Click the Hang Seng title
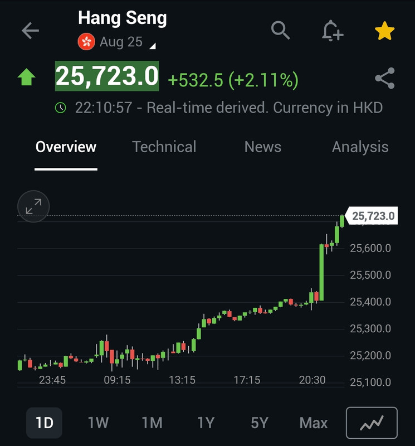This screenshot has height=446, width=415. tap(122, 18)
